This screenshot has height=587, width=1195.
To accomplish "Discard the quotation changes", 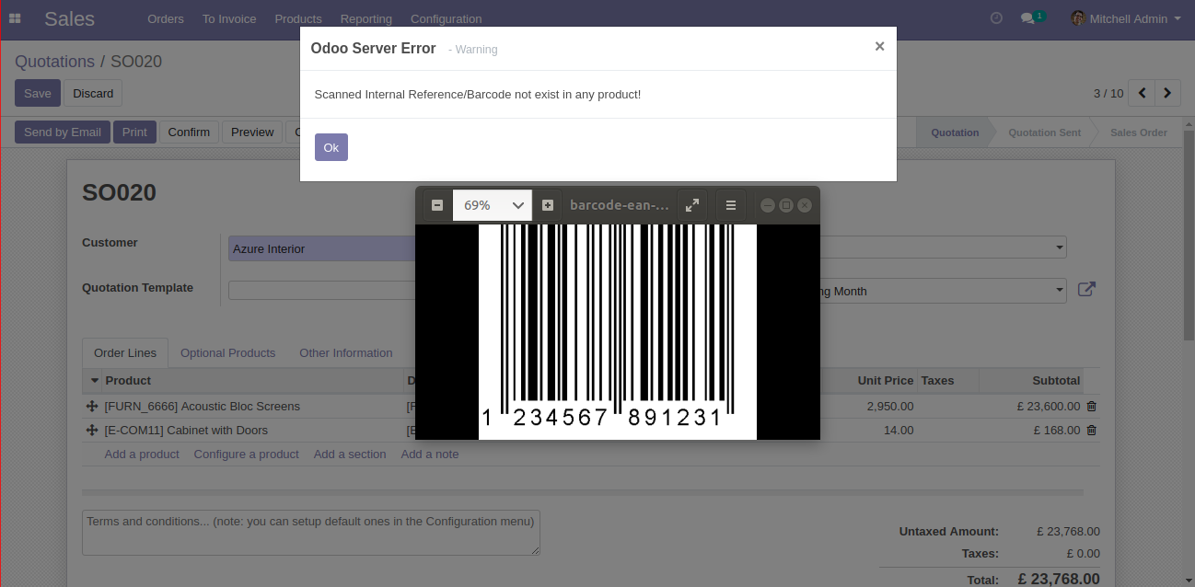I will (x=93, y=93).
